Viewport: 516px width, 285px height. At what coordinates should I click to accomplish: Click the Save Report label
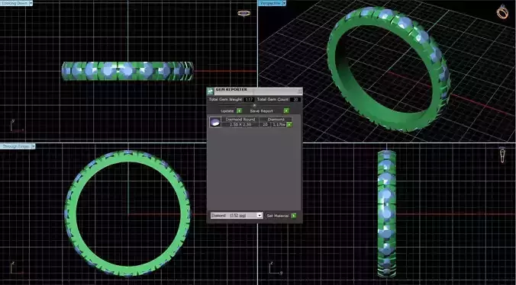(261, 111)
